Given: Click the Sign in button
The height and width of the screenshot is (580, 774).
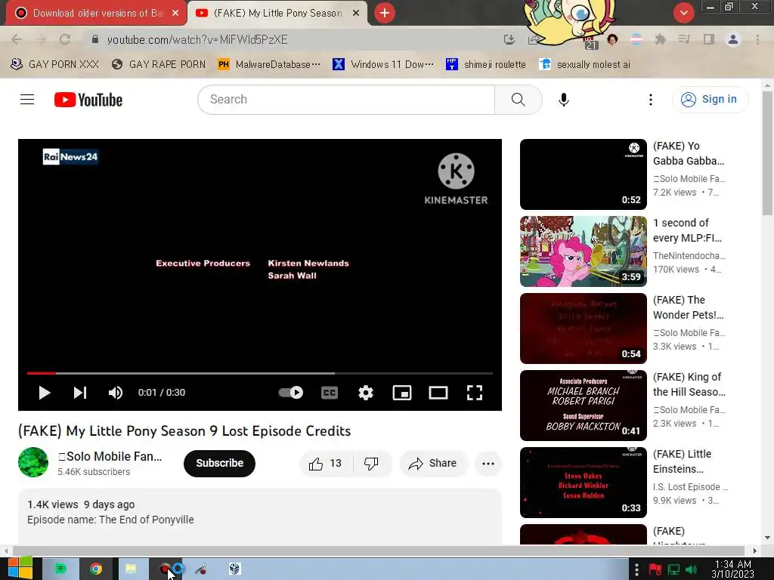Looking at the screenshot, I should pos(710,100).
